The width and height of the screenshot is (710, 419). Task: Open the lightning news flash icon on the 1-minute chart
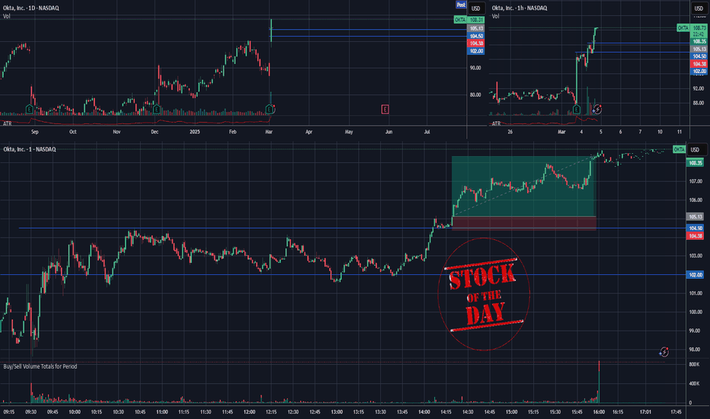664,352
